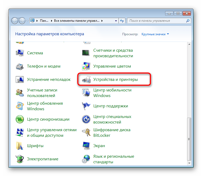Open the Управление цветом icon
The height and width of the screenshot is (176, 202).
(x=86, y=66)
